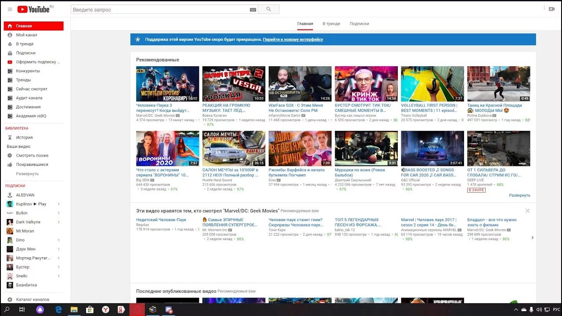
Task: Open the Dark Valkyrie subscription channel
Action: click(33, 222)
